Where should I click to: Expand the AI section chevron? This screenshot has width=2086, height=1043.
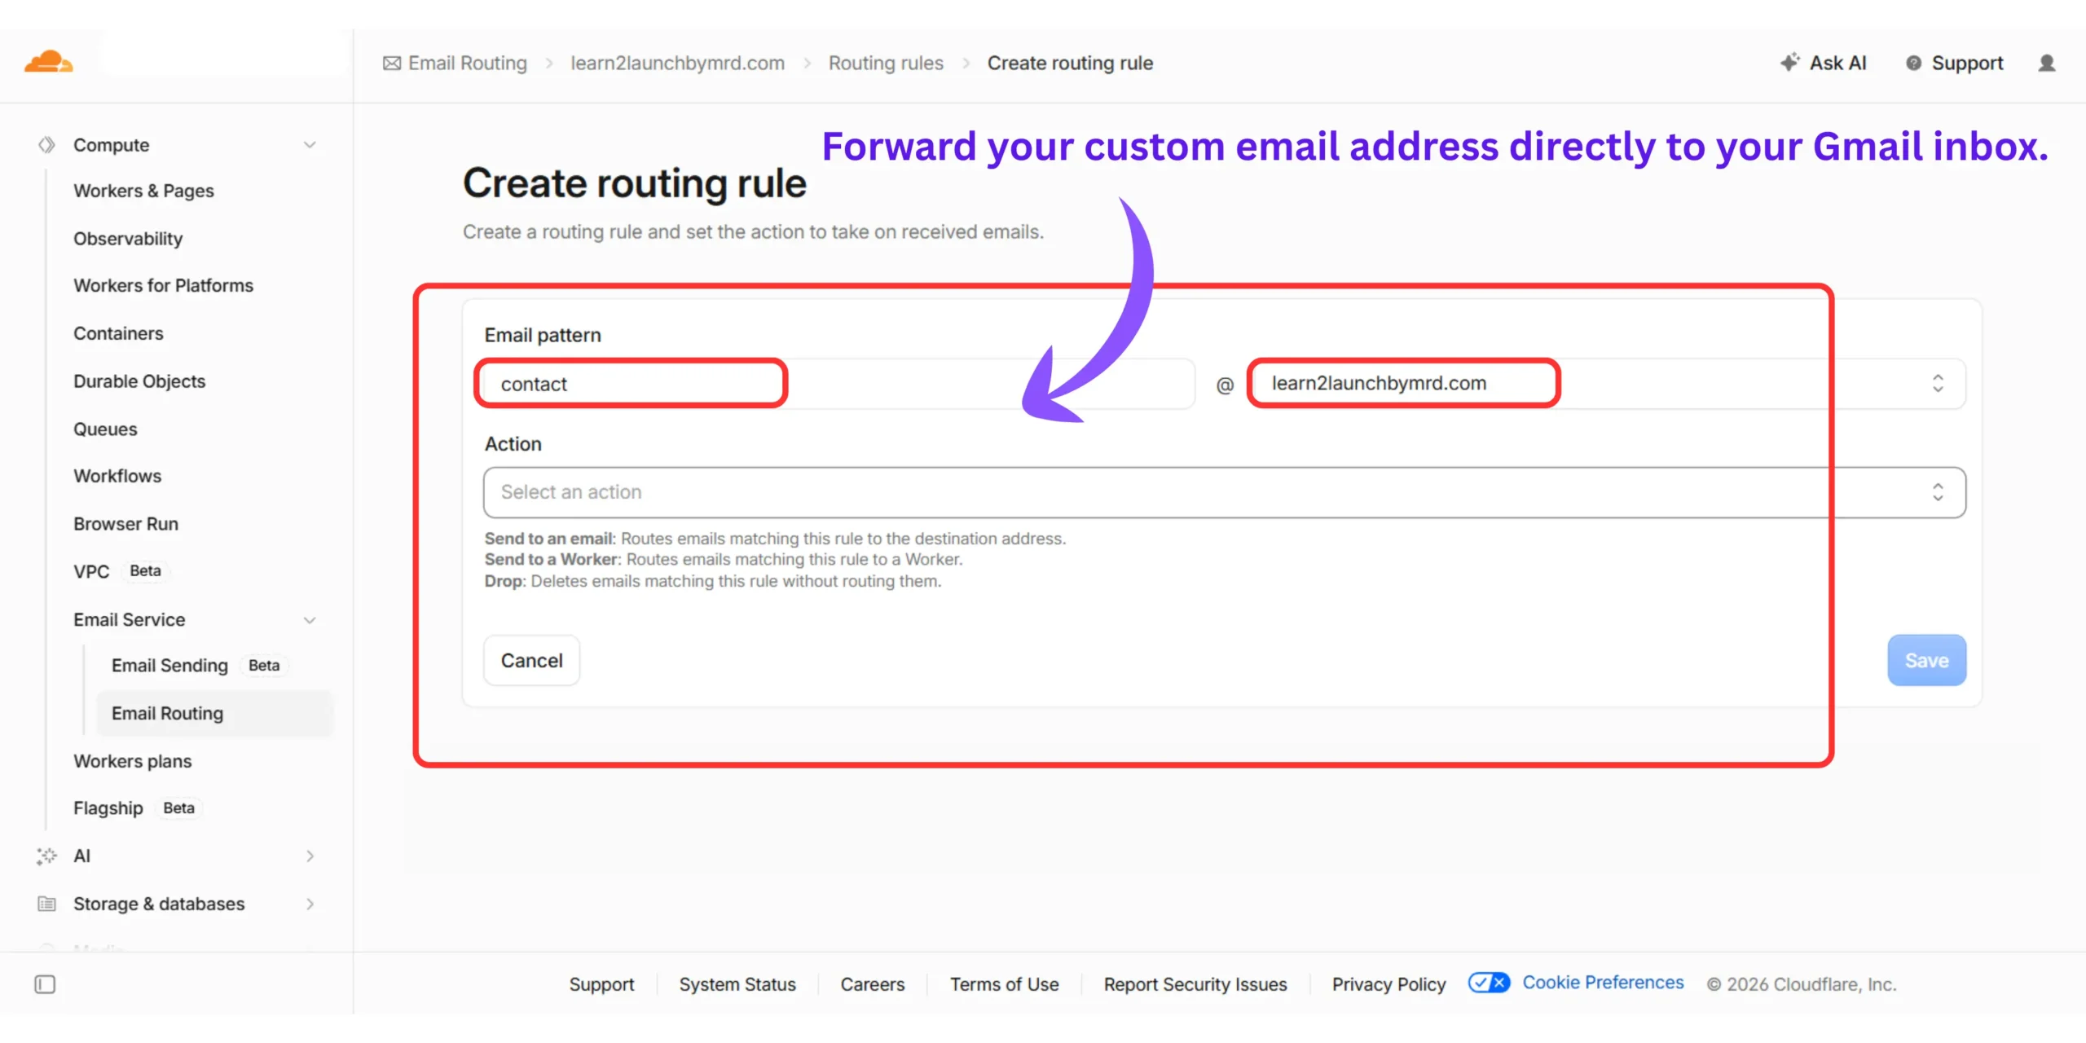click(310, 856)
